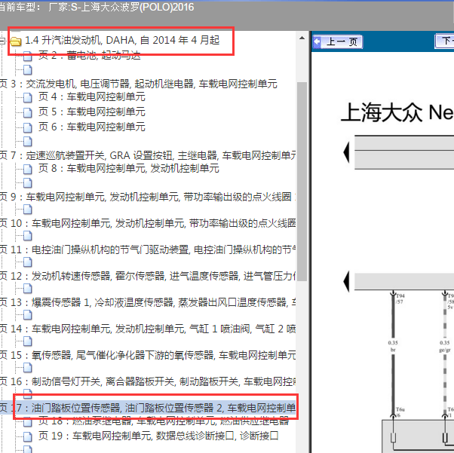Viewport: 454px width, 453px height.
Task: Select 页 9 : 带功率输出级的点火线圈 entry
Action: 148,197
